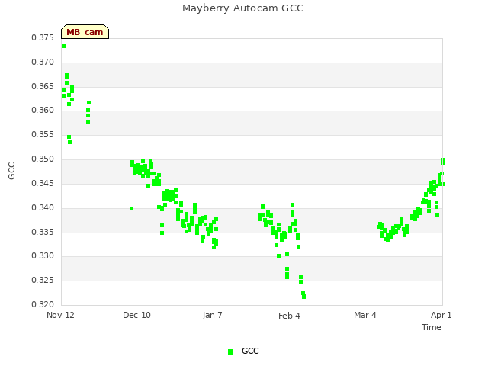
Task: Click the Mar 4 x-axis label
Action: click(365, 315)
